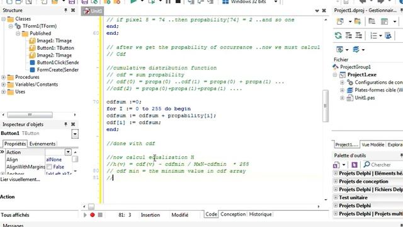Image resolution: width=403 pixels, height=227 pixels.
Task: Click Tous affichés status text
Action: (15, 215)
